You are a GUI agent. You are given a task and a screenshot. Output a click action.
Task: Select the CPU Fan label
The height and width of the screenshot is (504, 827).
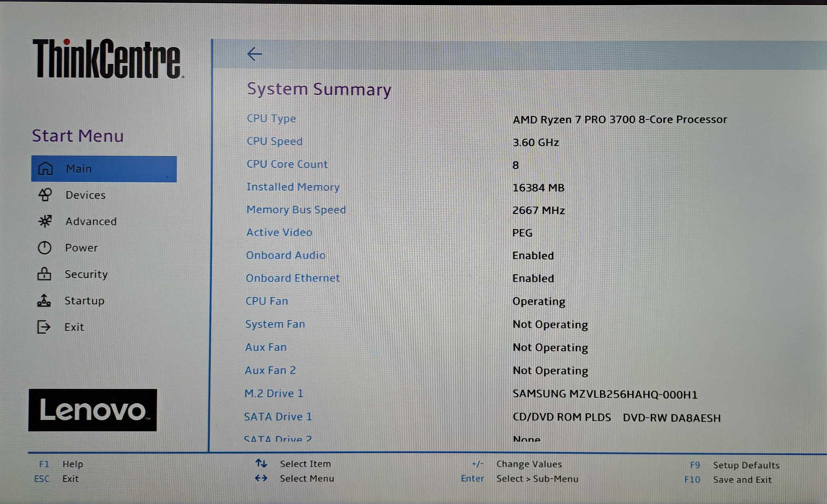click(266, 301)
